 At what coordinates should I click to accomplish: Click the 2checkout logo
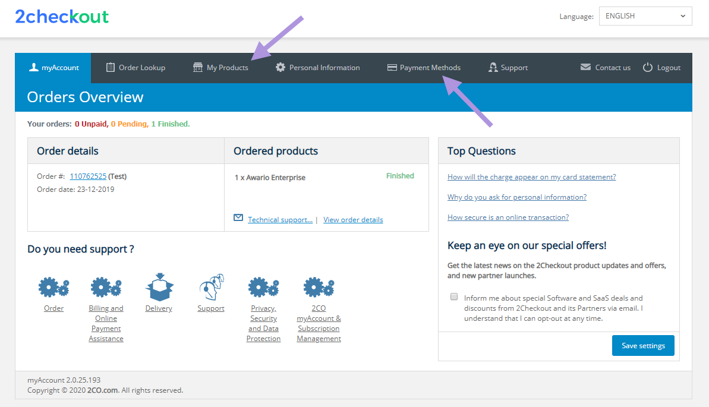tap(62, 17)
